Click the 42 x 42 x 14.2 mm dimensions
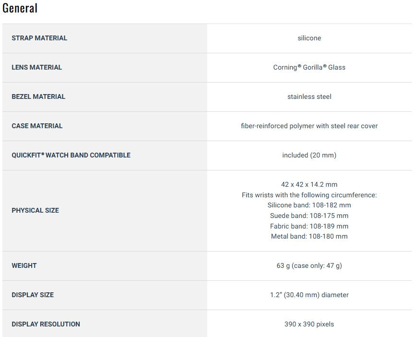 [309, 184]
